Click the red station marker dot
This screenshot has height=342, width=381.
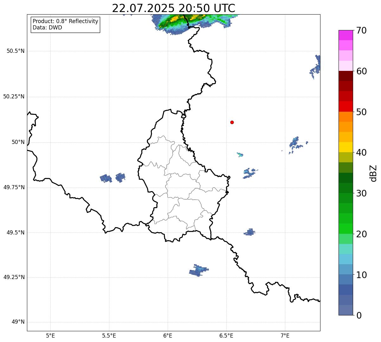(232, 122)
